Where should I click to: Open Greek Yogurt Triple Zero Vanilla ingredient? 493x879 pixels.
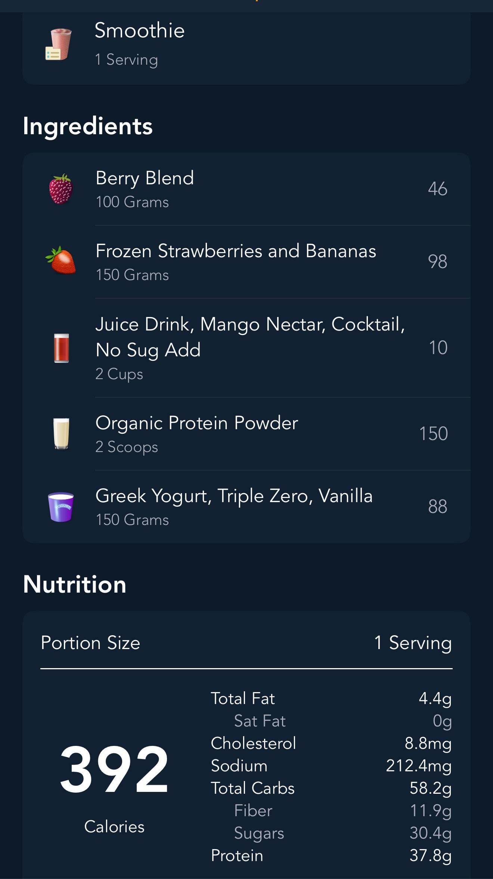234,496
